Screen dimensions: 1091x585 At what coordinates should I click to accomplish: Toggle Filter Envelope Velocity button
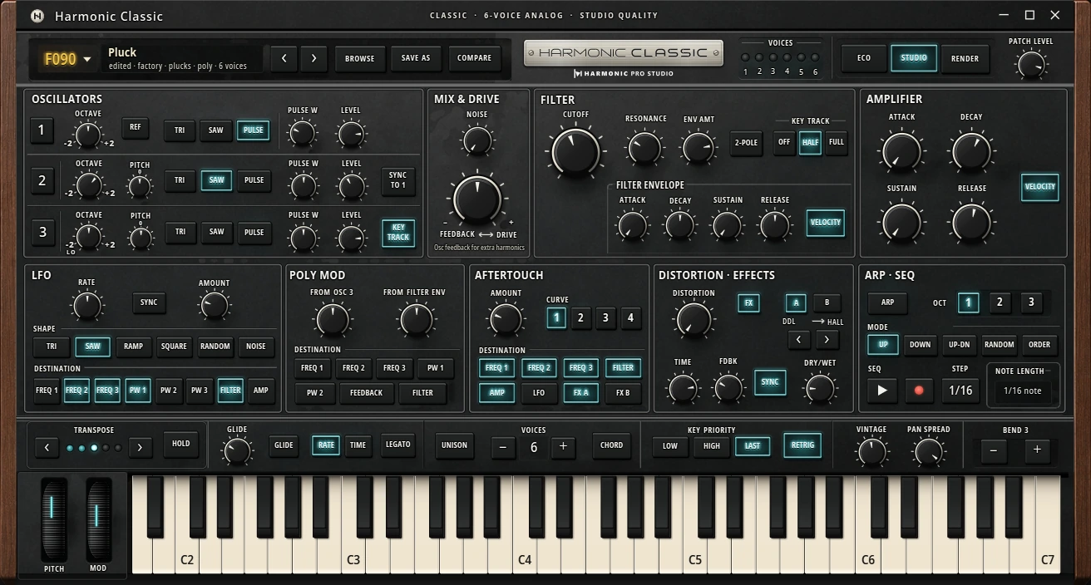coord(826,223)
